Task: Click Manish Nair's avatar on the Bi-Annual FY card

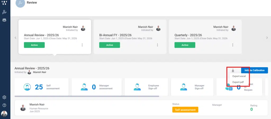Action: click(158, 28)
